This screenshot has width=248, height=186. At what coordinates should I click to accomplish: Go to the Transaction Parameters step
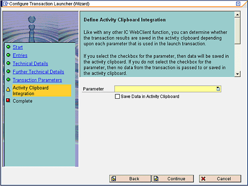click(37, 80)
